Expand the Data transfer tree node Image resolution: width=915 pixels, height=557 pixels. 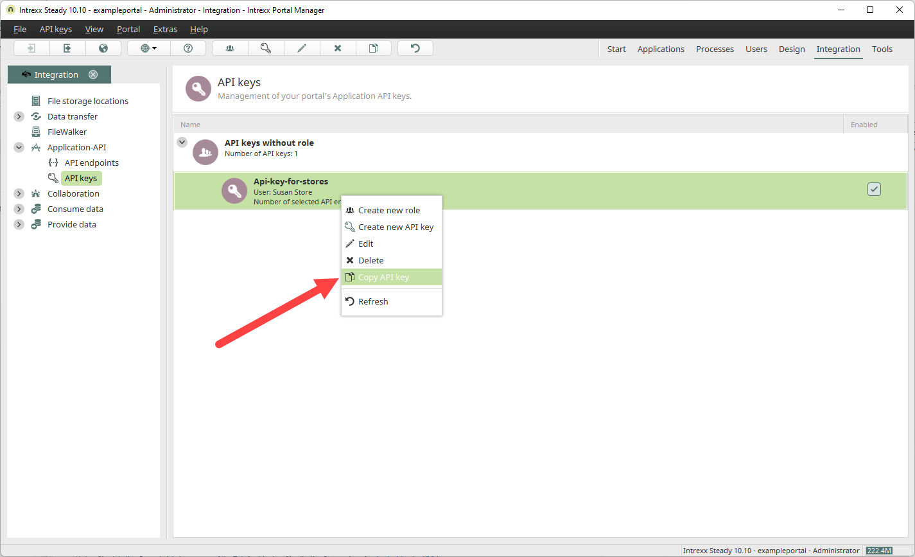pyautogui.click(x=19, y=116)
